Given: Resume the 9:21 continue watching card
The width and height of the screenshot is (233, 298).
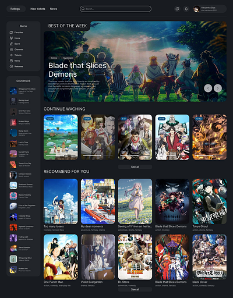Looking at the screenshot, I should point(135,137).
